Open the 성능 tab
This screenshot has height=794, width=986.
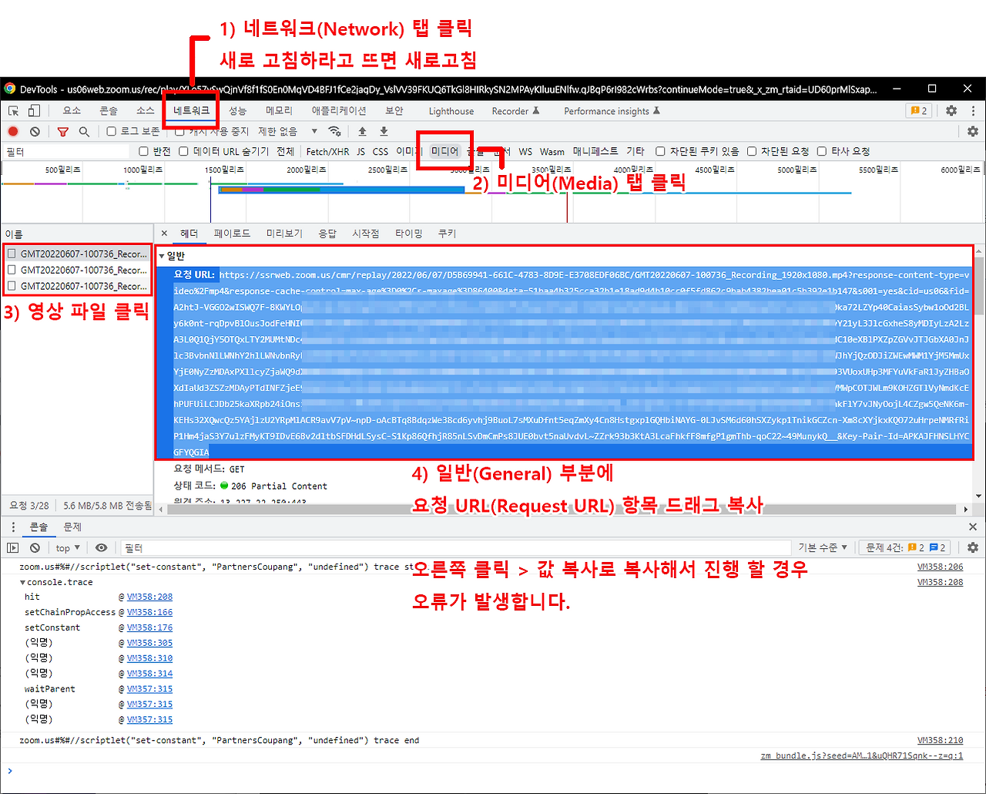click(x=237, y=111)
